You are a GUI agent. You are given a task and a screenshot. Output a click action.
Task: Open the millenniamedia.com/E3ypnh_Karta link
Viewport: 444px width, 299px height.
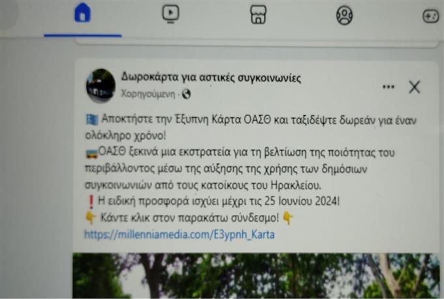[180, 235]
